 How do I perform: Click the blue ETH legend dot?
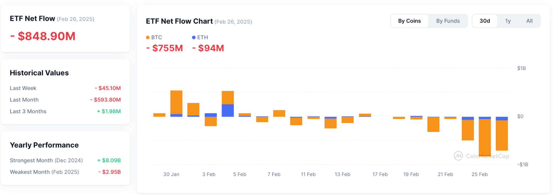pos(194,37)
